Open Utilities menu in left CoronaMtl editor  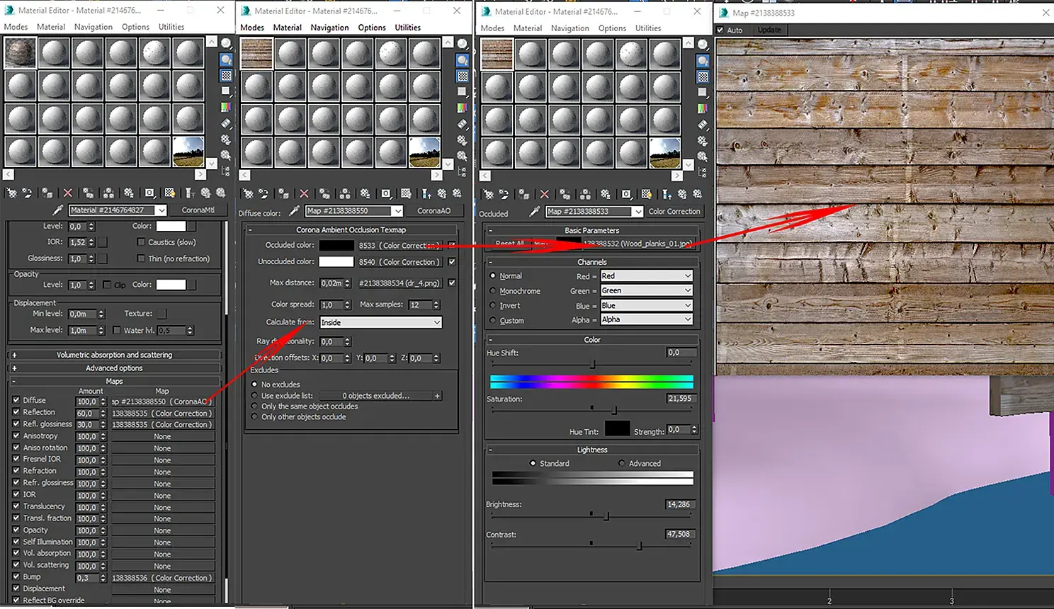pos(171,27)
